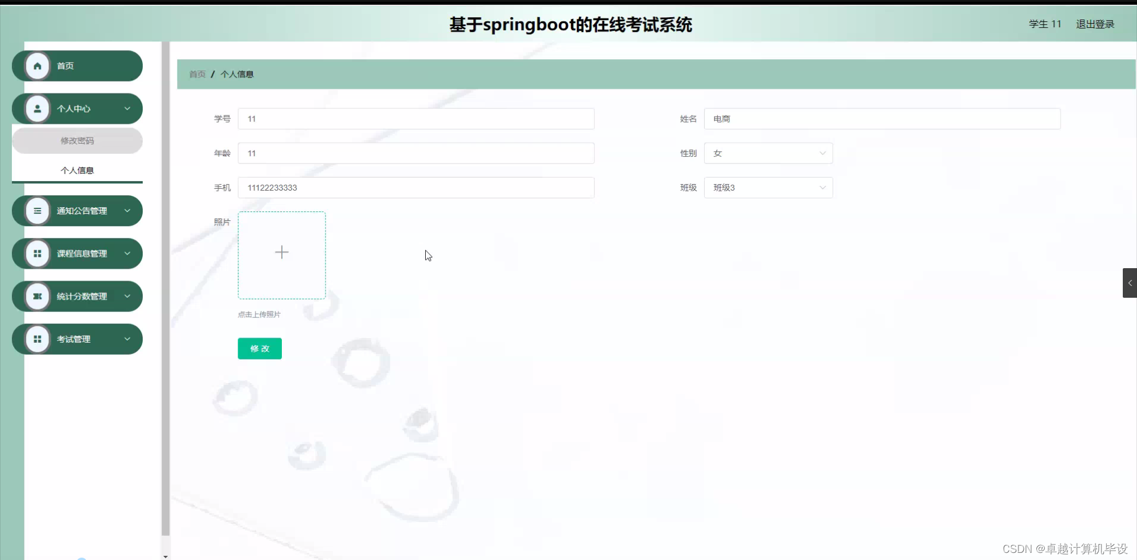This screenshot has width=1137, height=560.
Task: Click the home icon in the sidebar
Action: coord(37,66)
